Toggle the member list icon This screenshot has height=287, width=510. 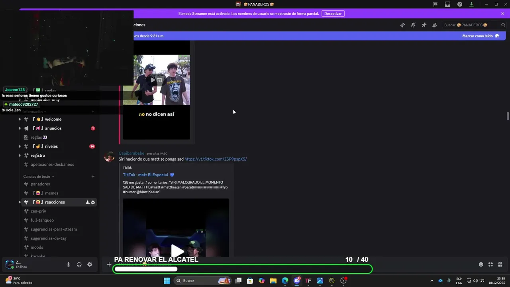click(435, 25)
